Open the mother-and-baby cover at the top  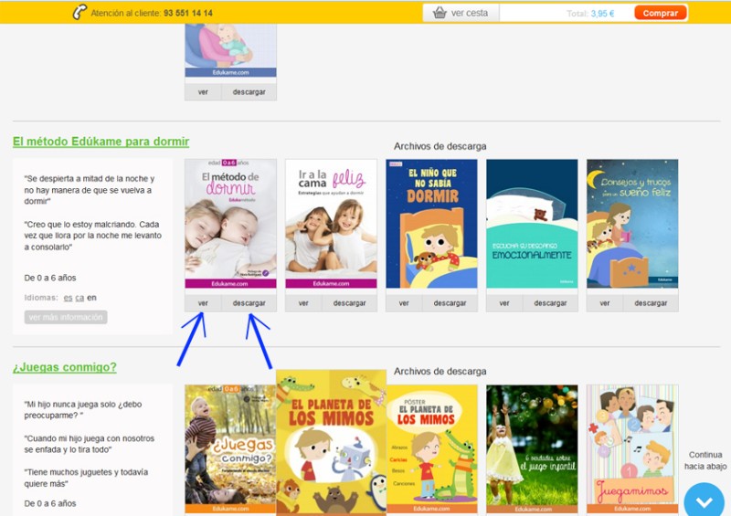[x=231, y=50]
